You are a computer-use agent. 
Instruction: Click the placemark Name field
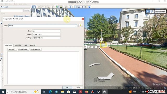tap(43, 26)
